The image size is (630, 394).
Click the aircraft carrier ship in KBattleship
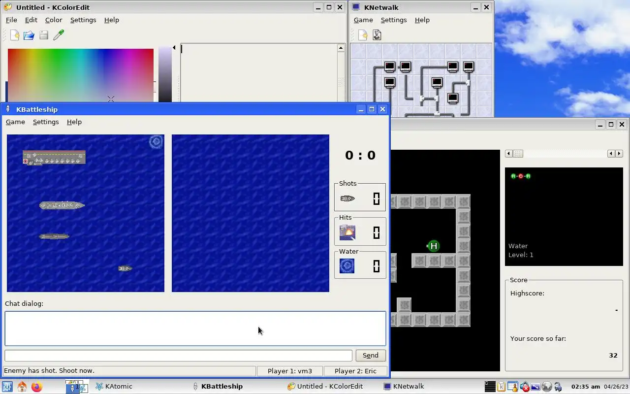pyautogui.click(x=54, y=158)
